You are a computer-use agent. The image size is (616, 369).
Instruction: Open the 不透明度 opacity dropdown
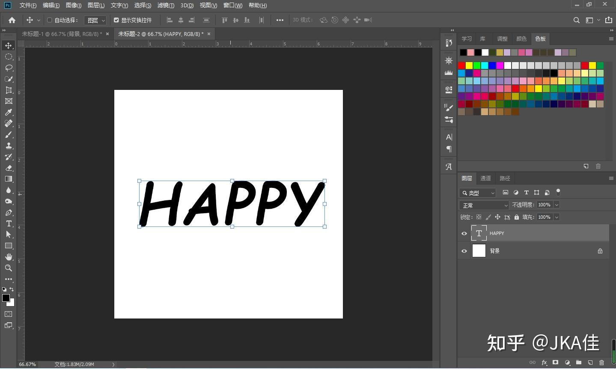[556, 205]
